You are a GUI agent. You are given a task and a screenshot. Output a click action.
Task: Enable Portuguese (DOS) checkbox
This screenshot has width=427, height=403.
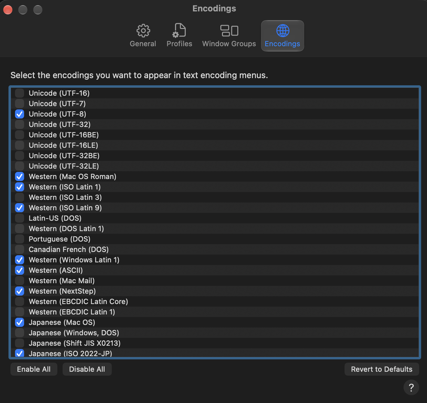tap(20, 239)
